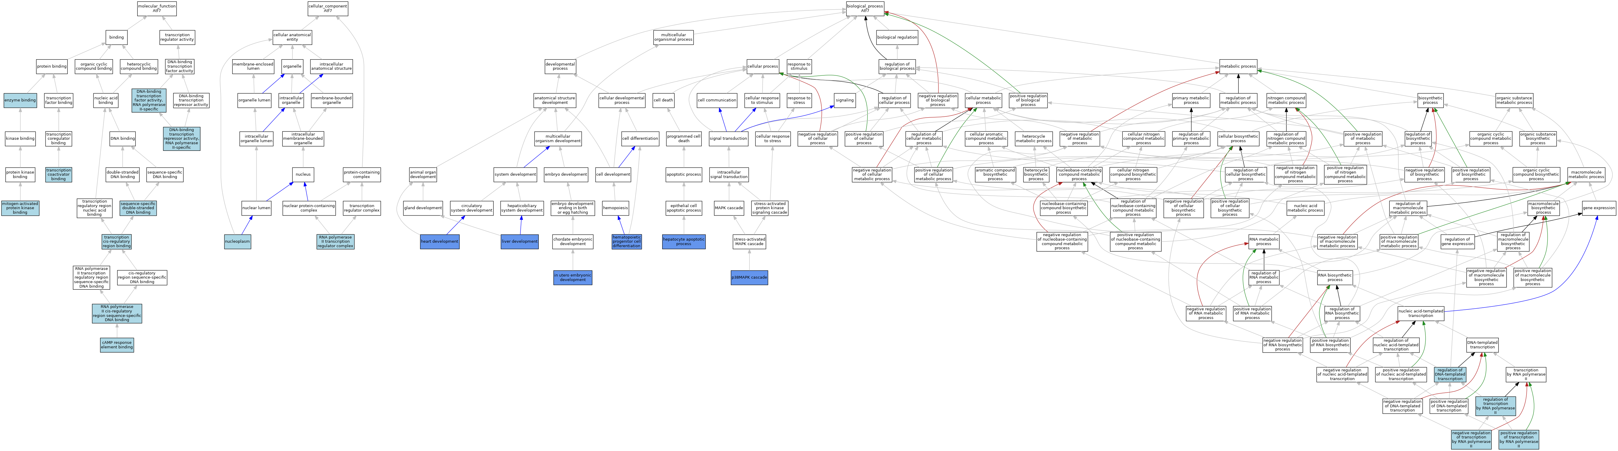Click the 'cAMP response element binding' node
The width and height of the screenshot is (1618, 451).
point(117,345)
